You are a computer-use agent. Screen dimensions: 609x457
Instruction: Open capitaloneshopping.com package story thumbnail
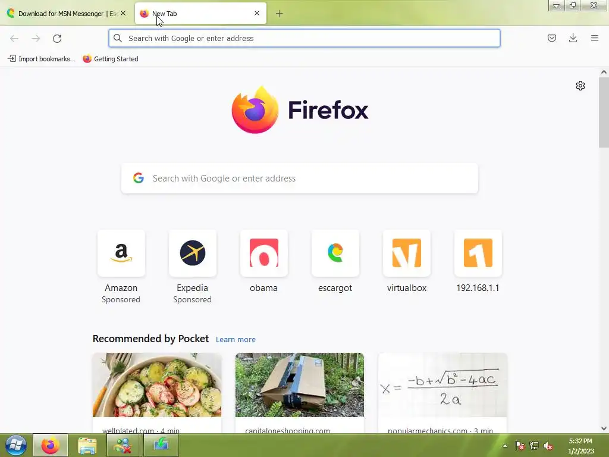[300, 385]
